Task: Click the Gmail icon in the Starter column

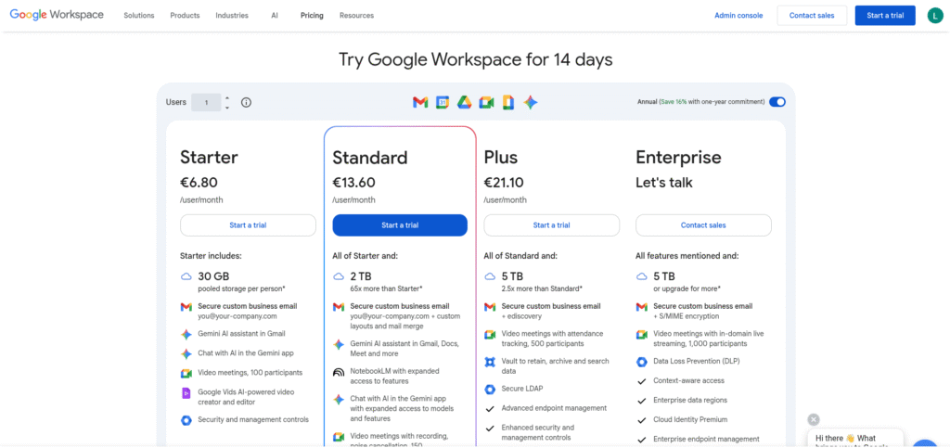Action: (186, 307)
